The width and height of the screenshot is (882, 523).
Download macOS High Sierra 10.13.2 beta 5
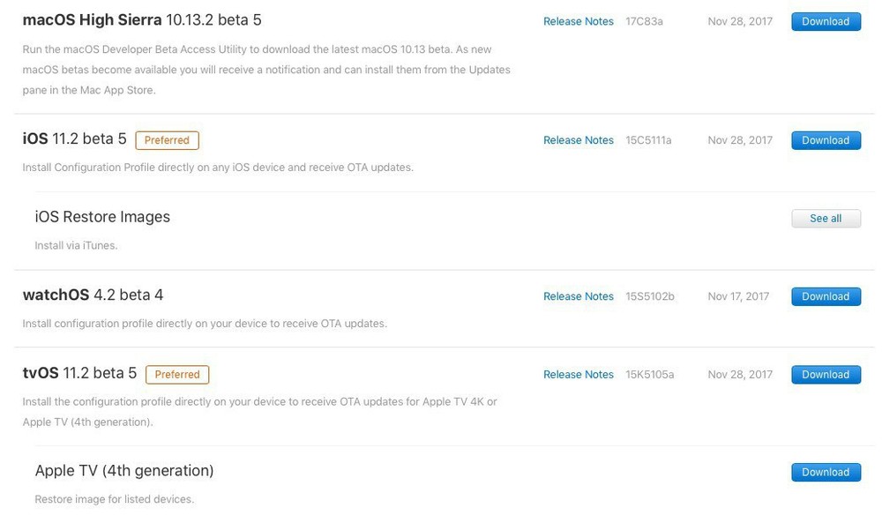coord(826,21)
